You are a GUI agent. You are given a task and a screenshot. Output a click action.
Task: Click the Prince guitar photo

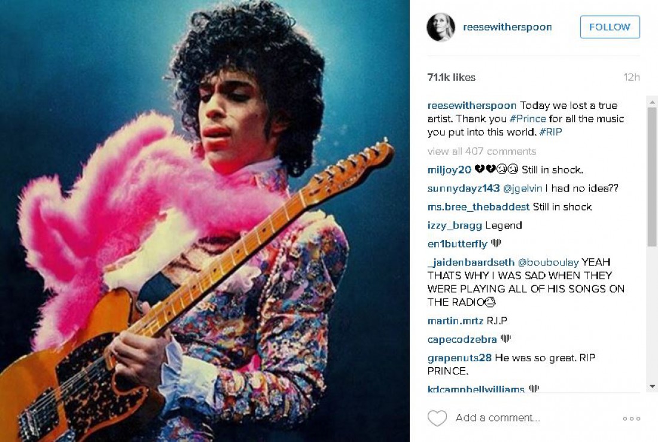[x=205, y=221]
